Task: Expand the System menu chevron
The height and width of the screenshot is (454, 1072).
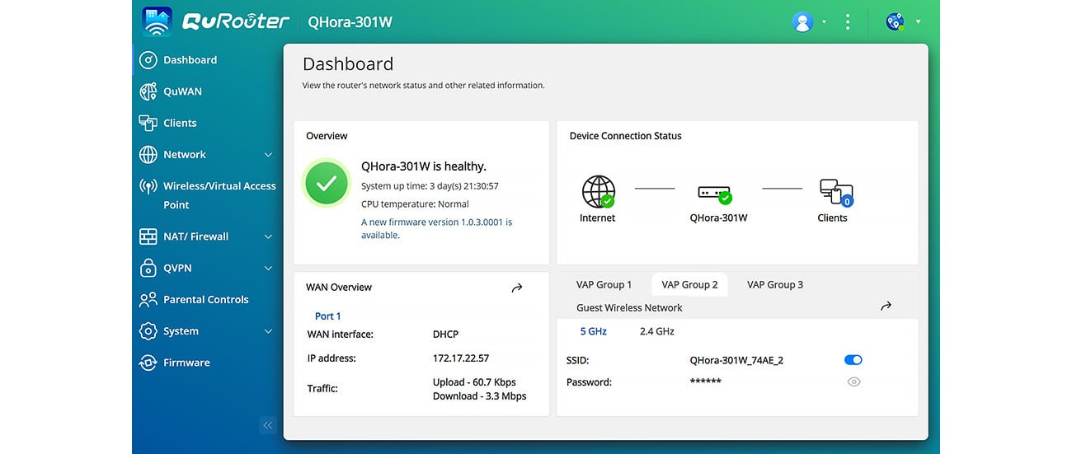Action: click(268, 331)
